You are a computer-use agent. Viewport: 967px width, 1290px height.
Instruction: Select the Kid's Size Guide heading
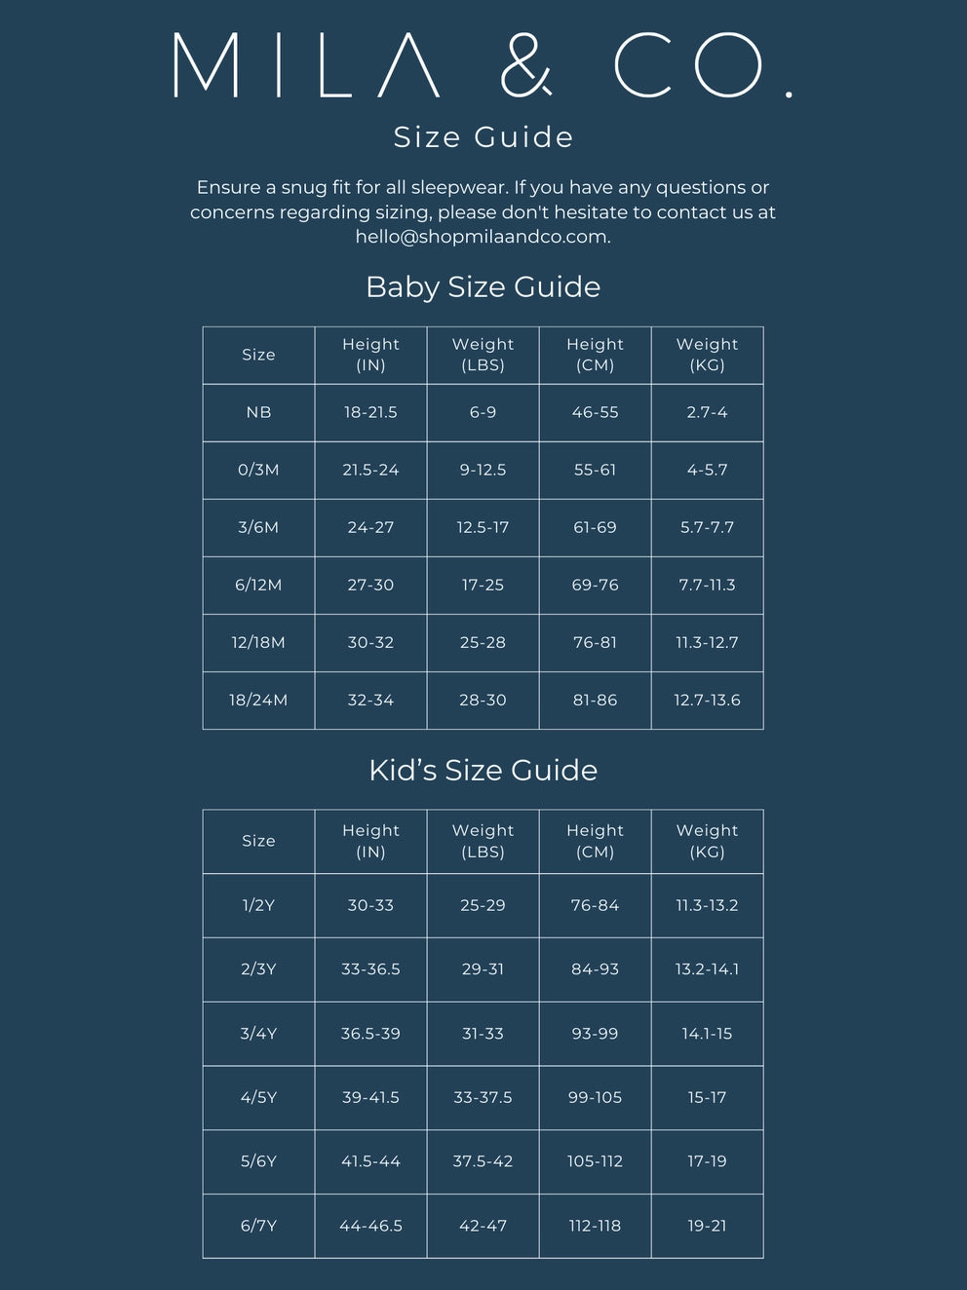(483, 770)
